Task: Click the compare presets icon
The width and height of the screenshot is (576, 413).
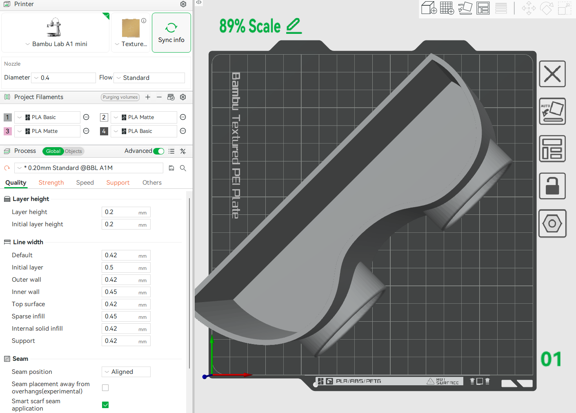Action: (x=183, y=151)
